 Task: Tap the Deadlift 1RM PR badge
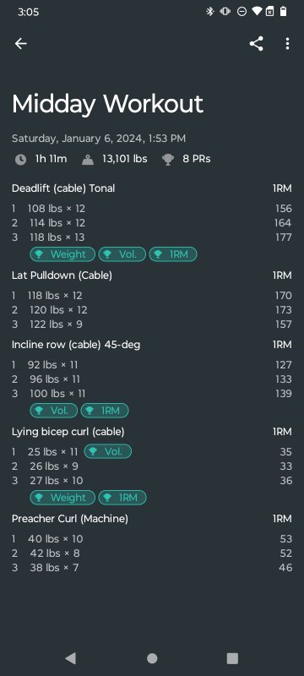tap(173, 254)
